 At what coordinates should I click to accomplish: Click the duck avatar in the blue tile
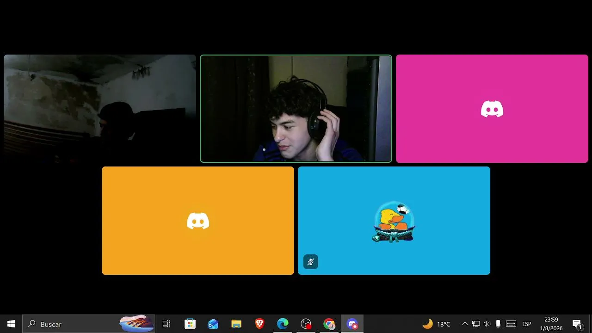[x=394, y=222]
